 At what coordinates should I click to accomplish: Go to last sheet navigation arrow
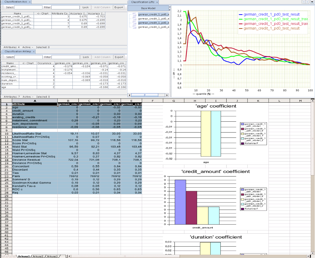tap(14, 256)
